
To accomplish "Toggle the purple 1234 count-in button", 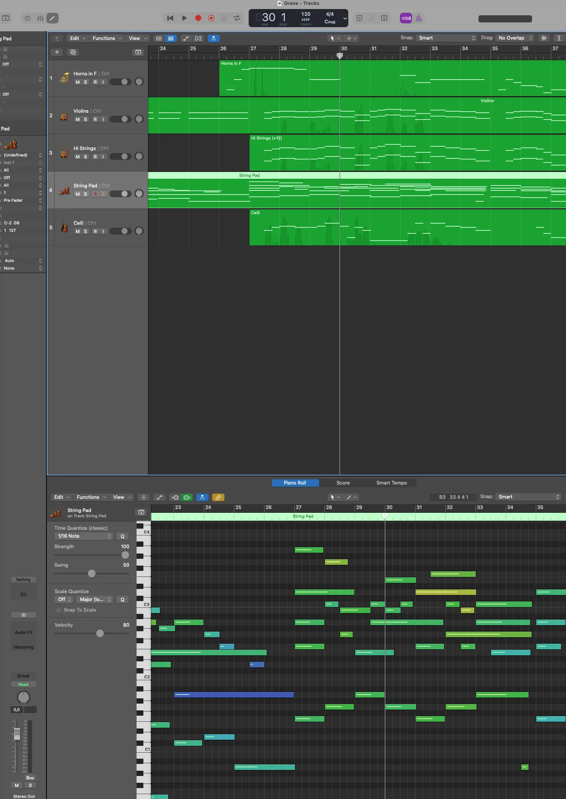I will pyautogui.click(x=406, y=18).
